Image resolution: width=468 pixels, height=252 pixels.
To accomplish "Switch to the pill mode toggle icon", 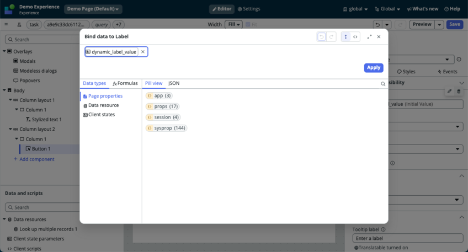I will [345, 37].
